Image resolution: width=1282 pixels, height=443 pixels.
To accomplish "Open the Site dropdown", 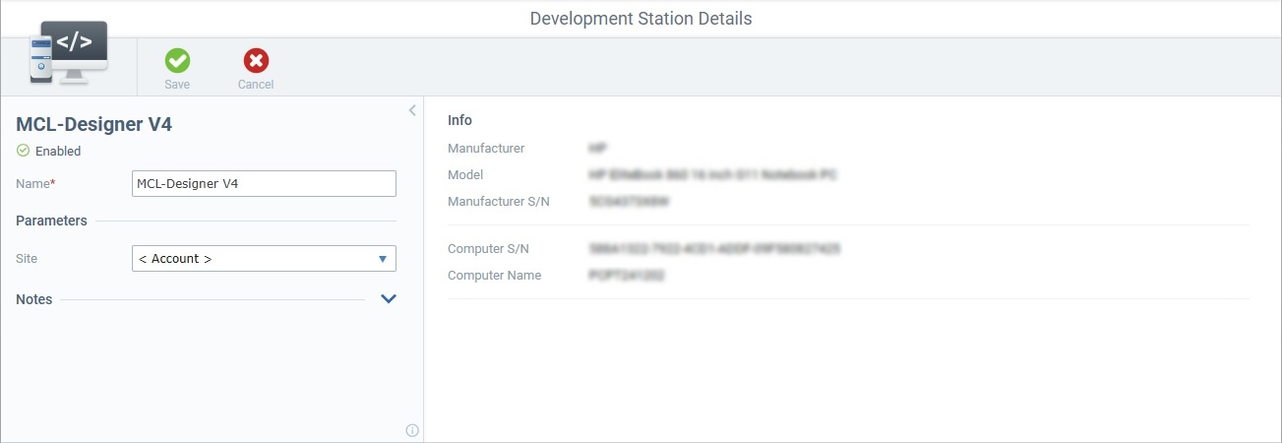I will coord(264,259).
